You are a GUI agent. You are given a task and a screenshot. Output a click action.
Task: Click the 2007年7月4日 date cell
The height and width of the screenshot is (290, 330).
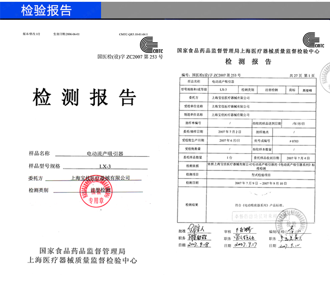tap(298, 158)
